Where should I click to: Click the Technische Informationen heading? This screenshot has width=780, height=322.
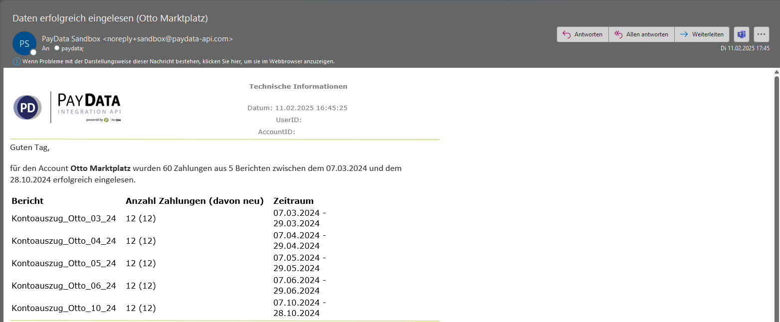[298, 86]
